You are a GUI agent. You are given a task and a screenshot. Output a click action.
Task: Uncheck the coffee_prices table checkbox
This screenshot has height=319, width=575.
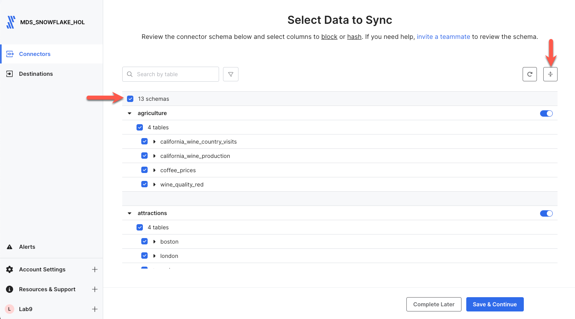coord(144,170)
